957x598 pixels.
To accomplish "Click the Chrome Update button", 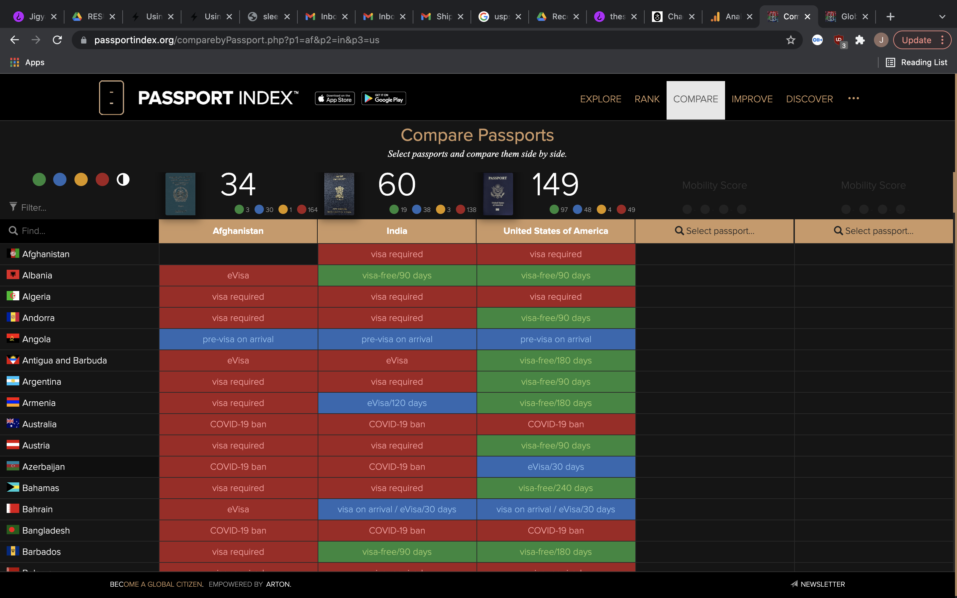I will tap(917, 40).
